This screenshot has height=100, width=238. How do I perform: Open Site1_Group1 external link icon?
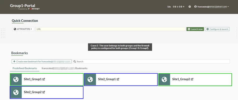click(44, 79)
